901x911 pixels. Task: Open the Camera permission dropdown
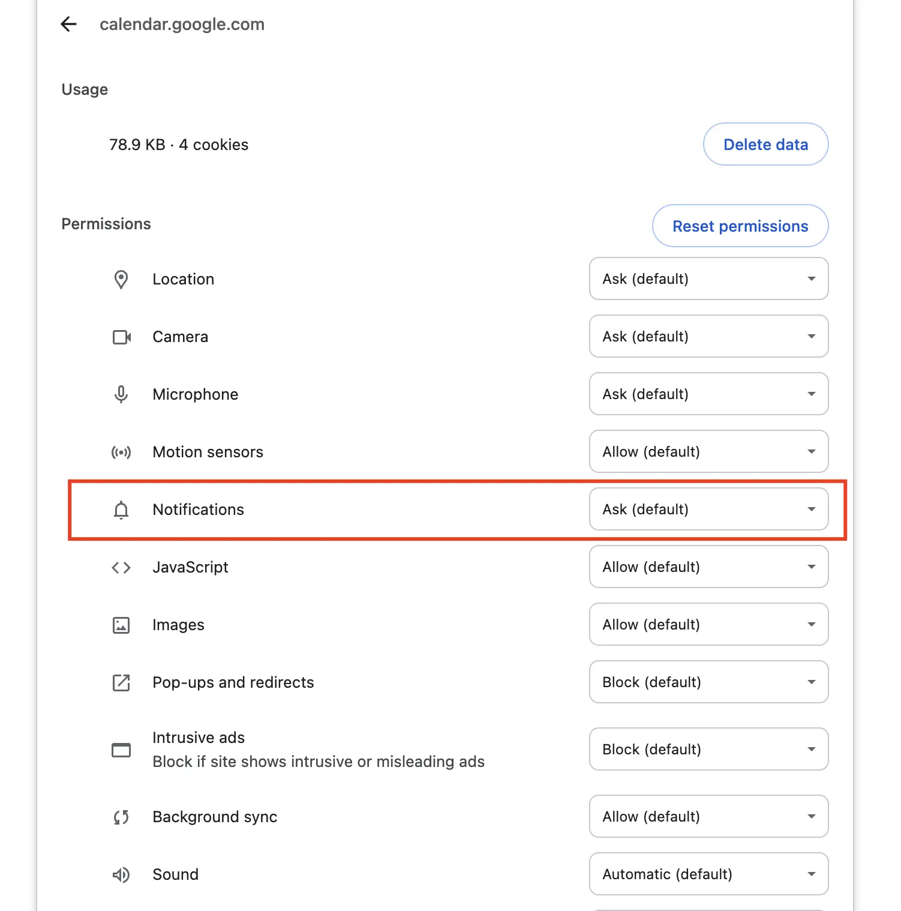pyautogui.click(x=708, y=337)
